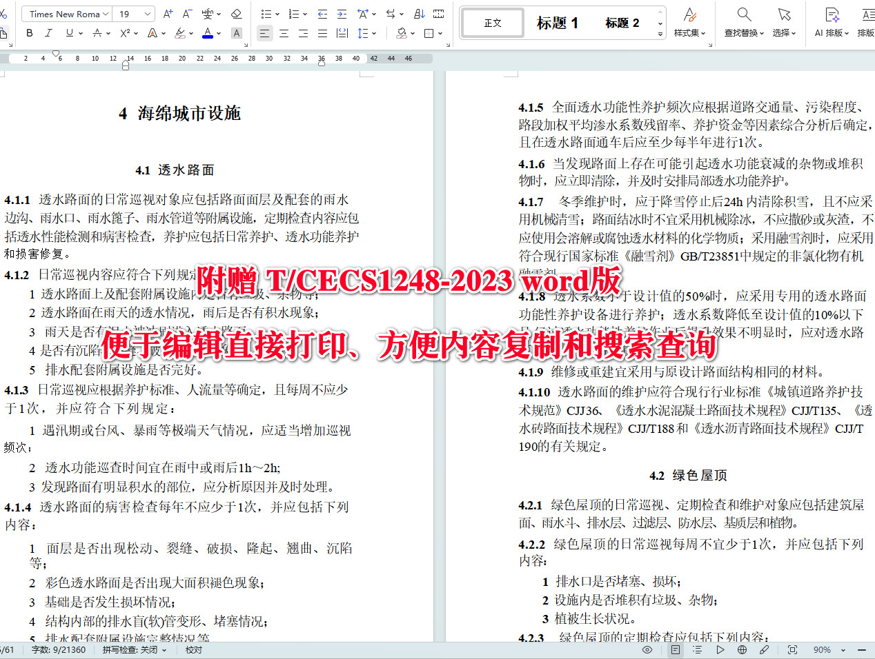
Task: Decrease paragraph indent
Action: click(322, 14)
